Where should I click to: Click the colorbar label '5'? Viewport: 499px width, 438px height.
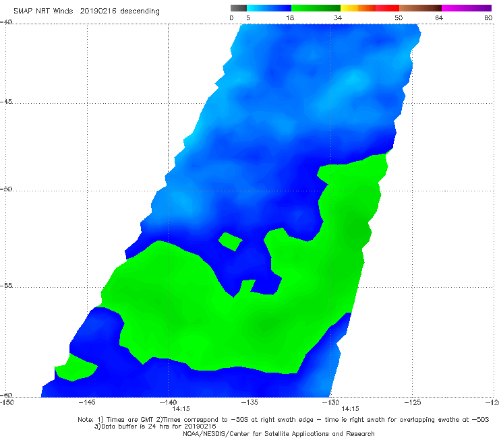(248, 18)
